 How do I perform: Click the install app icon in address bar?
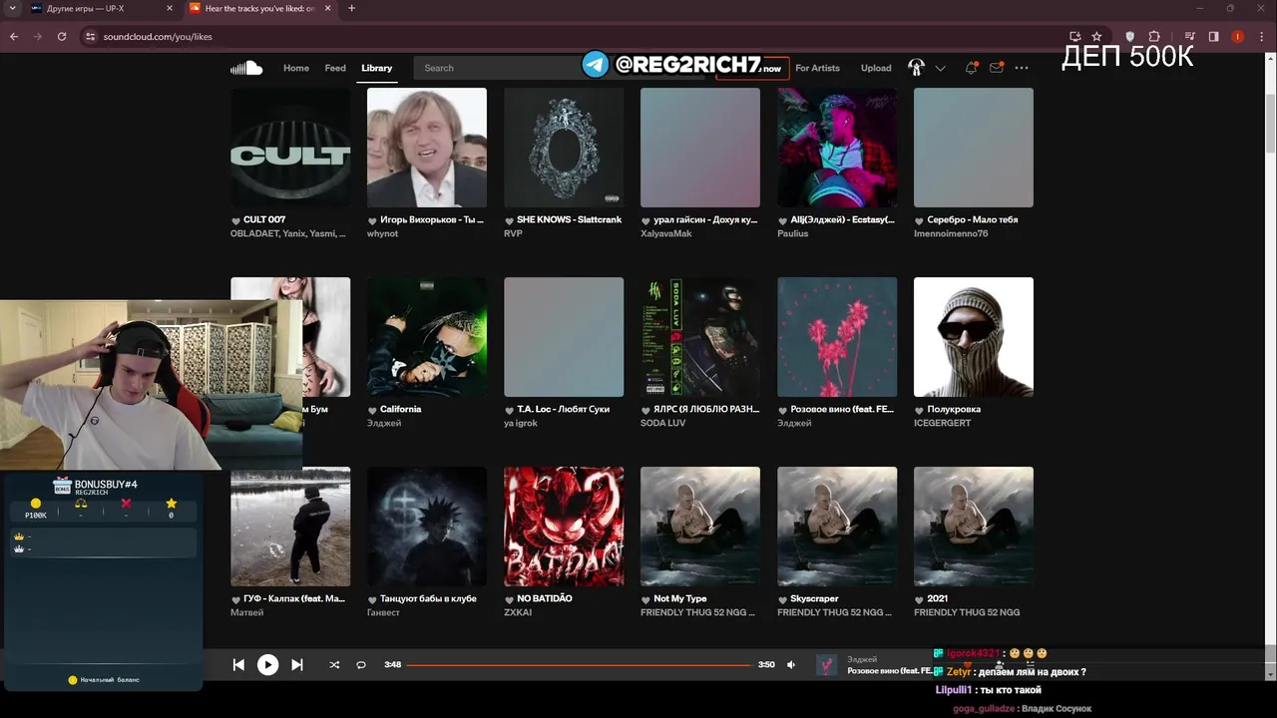pos(1074,37)
